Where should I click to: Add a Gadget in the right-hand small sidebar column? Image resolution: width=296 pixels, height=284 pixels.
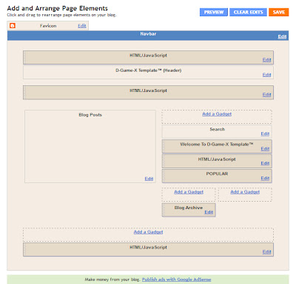(x=245, y=192)
